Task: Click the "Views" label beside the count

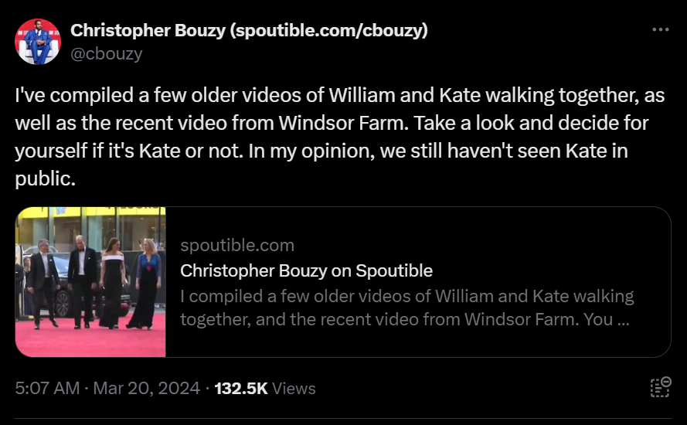Action: (x=294, y=388)
